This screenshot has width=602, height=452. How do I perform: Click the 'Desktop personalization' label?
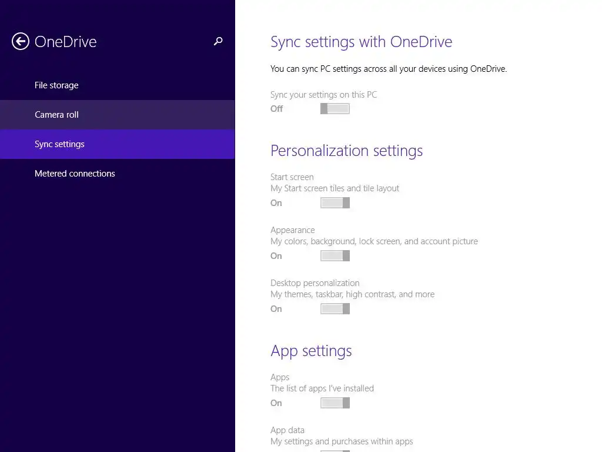(x=315, y=283)
